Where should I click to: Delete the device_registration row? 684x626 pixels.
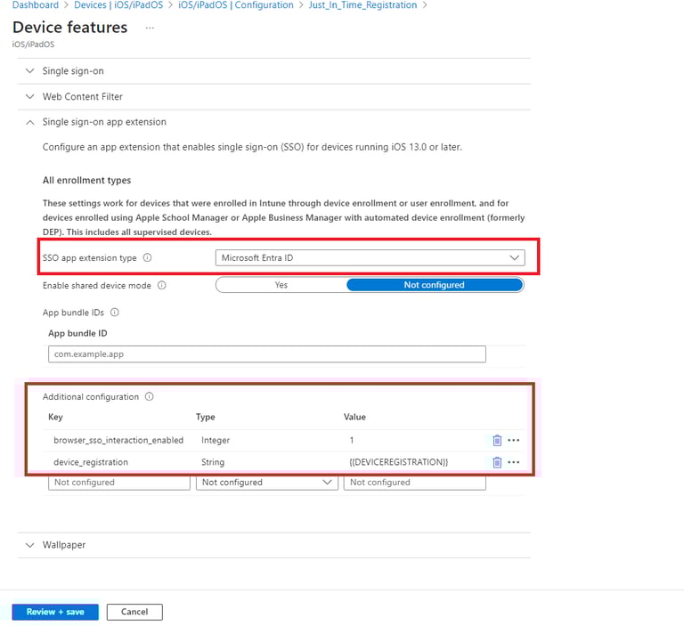click(x=497, y=462)
